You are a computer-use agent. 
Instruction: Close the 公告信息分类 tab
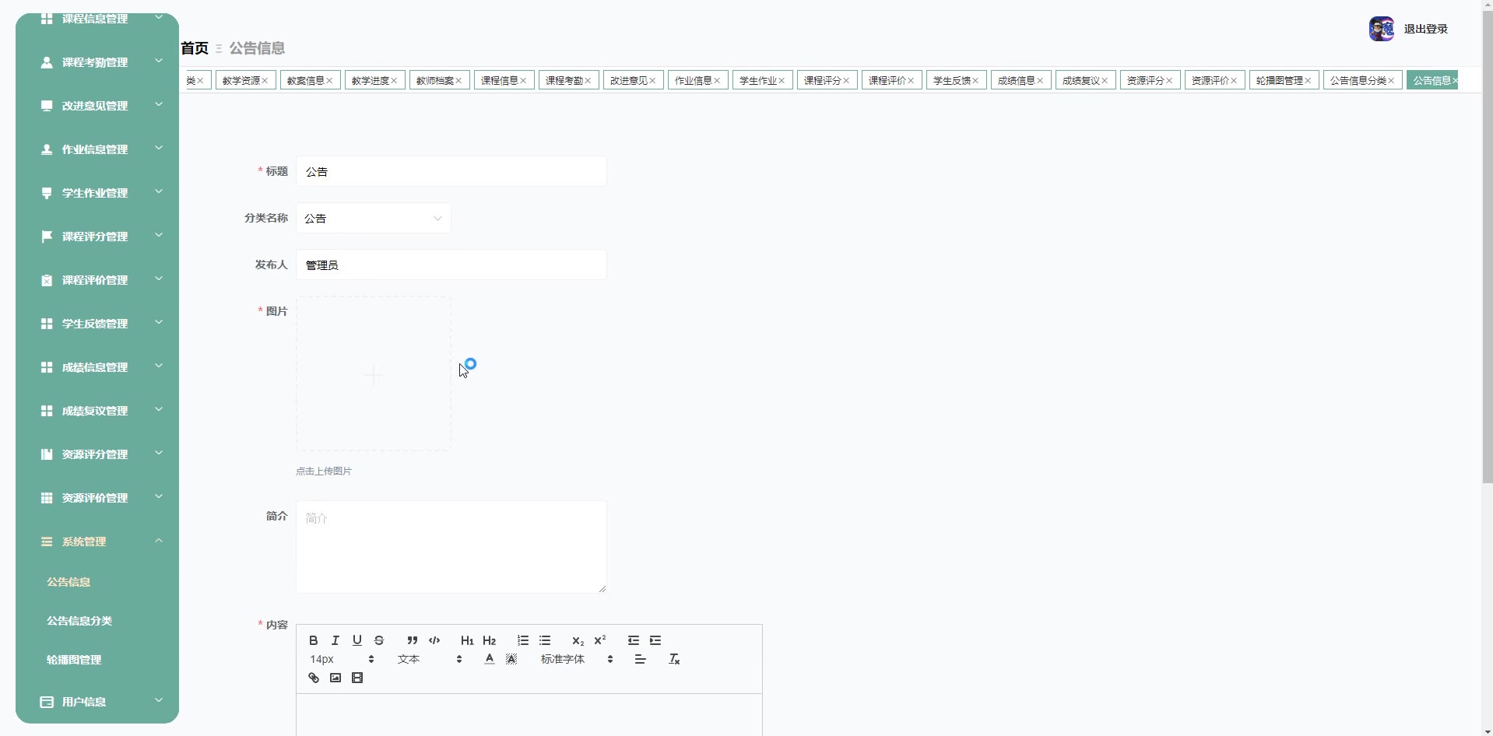tap(1391, 81)
